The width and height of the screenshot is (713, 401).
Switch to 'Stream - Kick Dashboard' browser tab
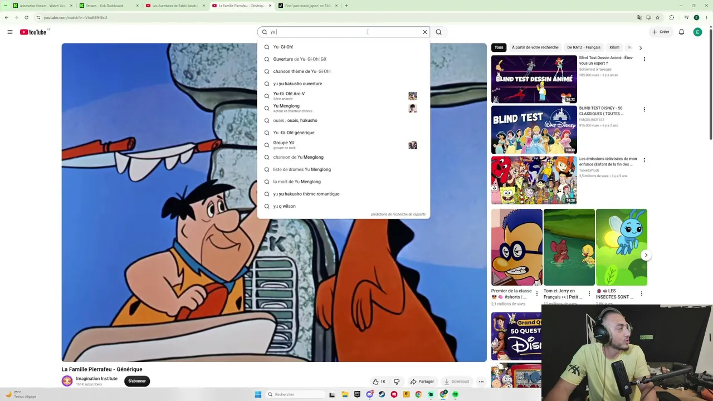pos(108,6)
